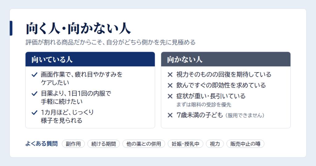The height and width of the screenshot is (166, 316).
Task: Open the 妊娠・授乳中 FAQ chip
Action: click(185, 144)
